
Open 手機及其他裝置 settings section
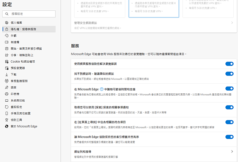point(29,114)
